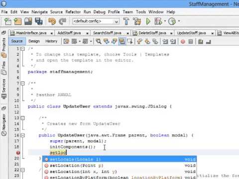Open Debug Project dropdown arrow
The height and width of the screenshot is (179, 239).
point(165,21)
